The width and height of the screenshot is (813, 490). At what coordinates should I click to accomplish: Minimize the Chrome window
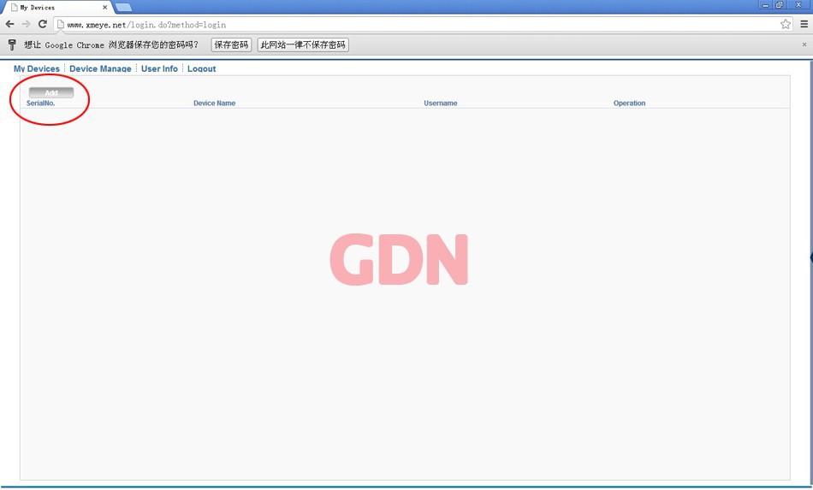click(766, 4)
